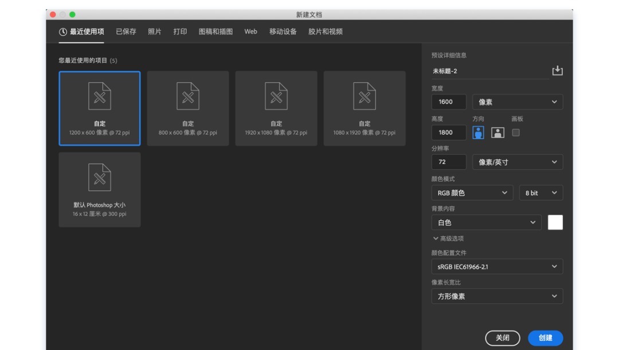Screen dimensions: 619x350
Task: Open the sRGB IEC61966-2.1 profile dropdown
Action: 497,266
